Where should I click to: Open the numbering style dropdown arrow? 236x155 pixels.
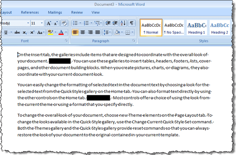pos(92,23)
